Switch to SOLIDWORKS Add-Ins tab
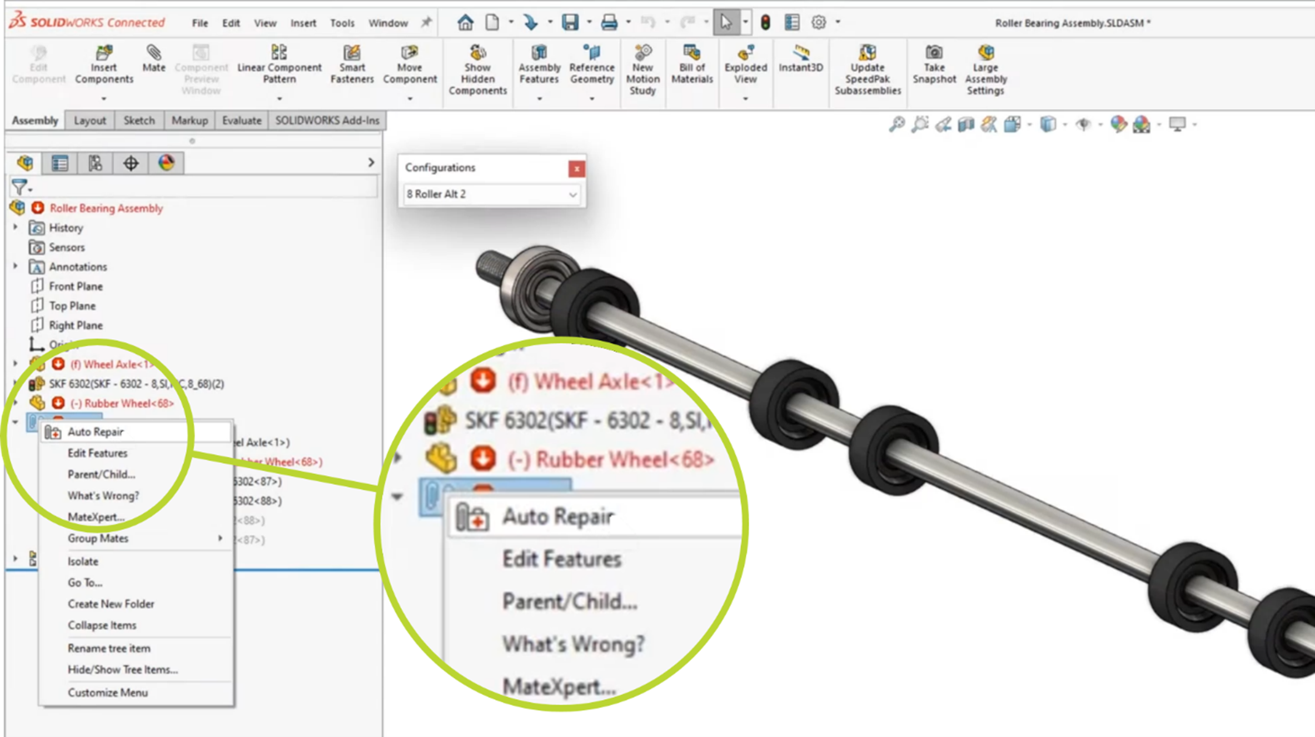 pyautogui.click(x=327, y=120)
